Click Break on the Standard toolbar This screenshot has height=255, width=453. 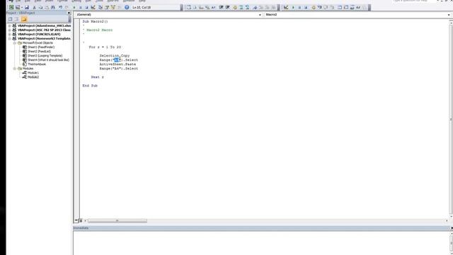[x=80, y=7]
